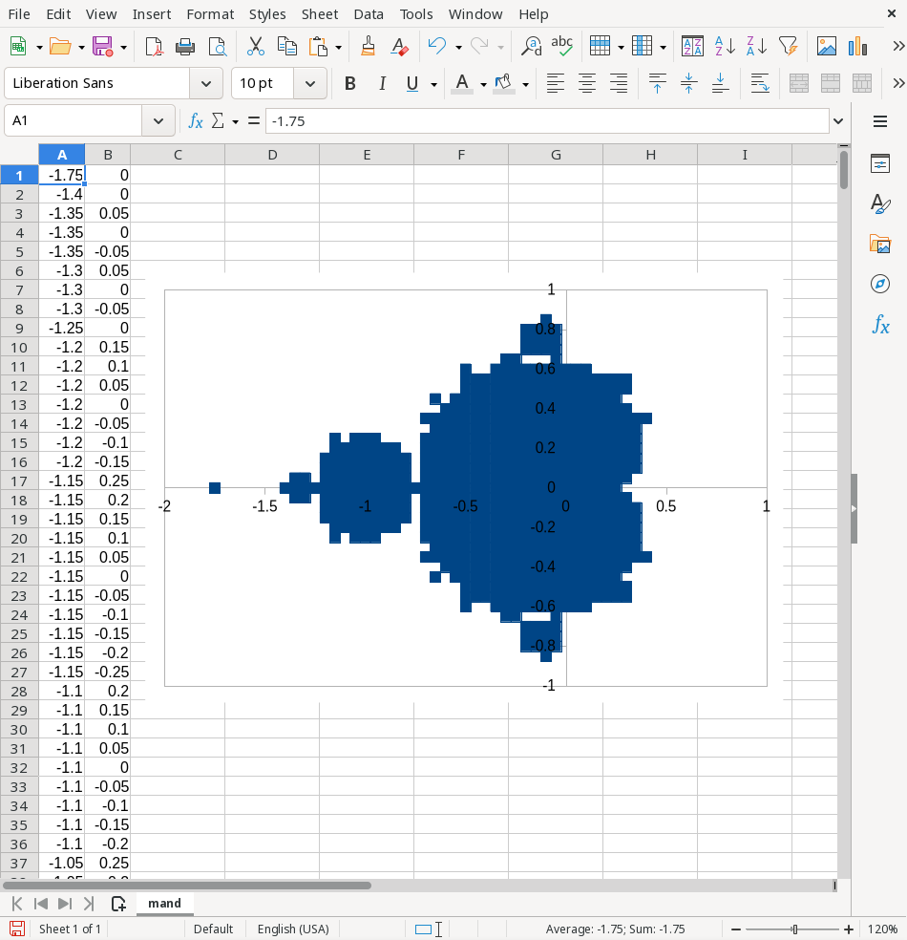
Task: Activate clone formatting paintbrush
Action: coord(368,46)
